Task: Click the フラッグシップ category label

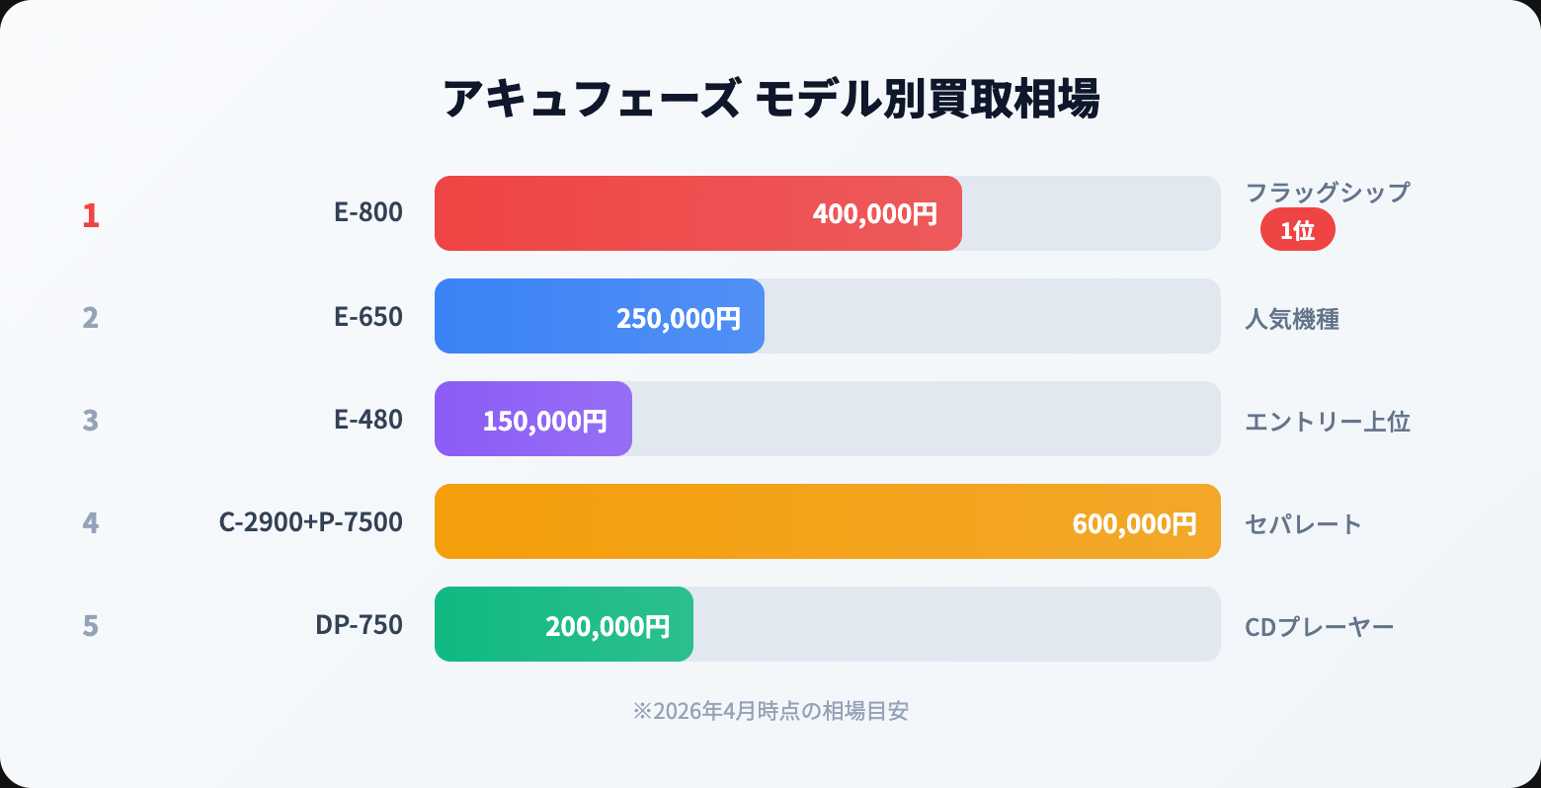Action: coord(1327,193)
